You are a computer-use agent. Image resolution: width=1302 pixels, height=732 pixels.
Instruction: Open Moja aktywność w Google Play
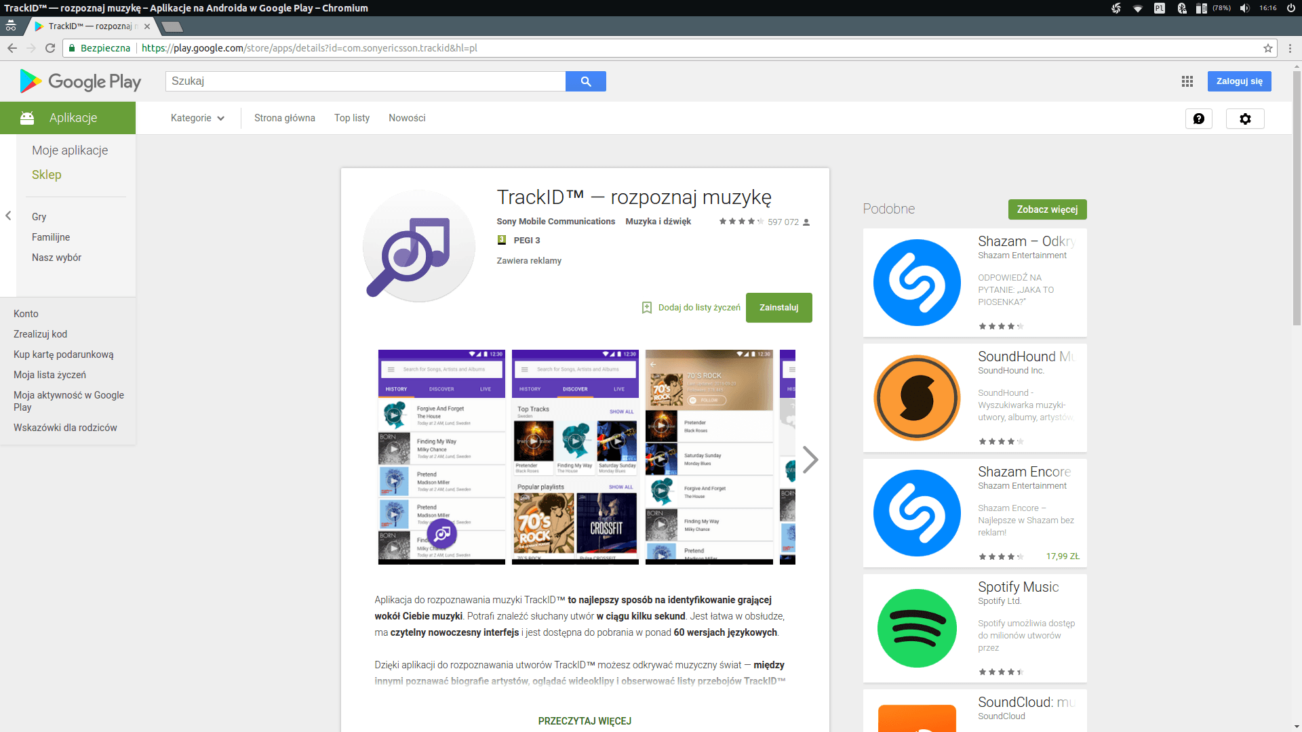68,401
